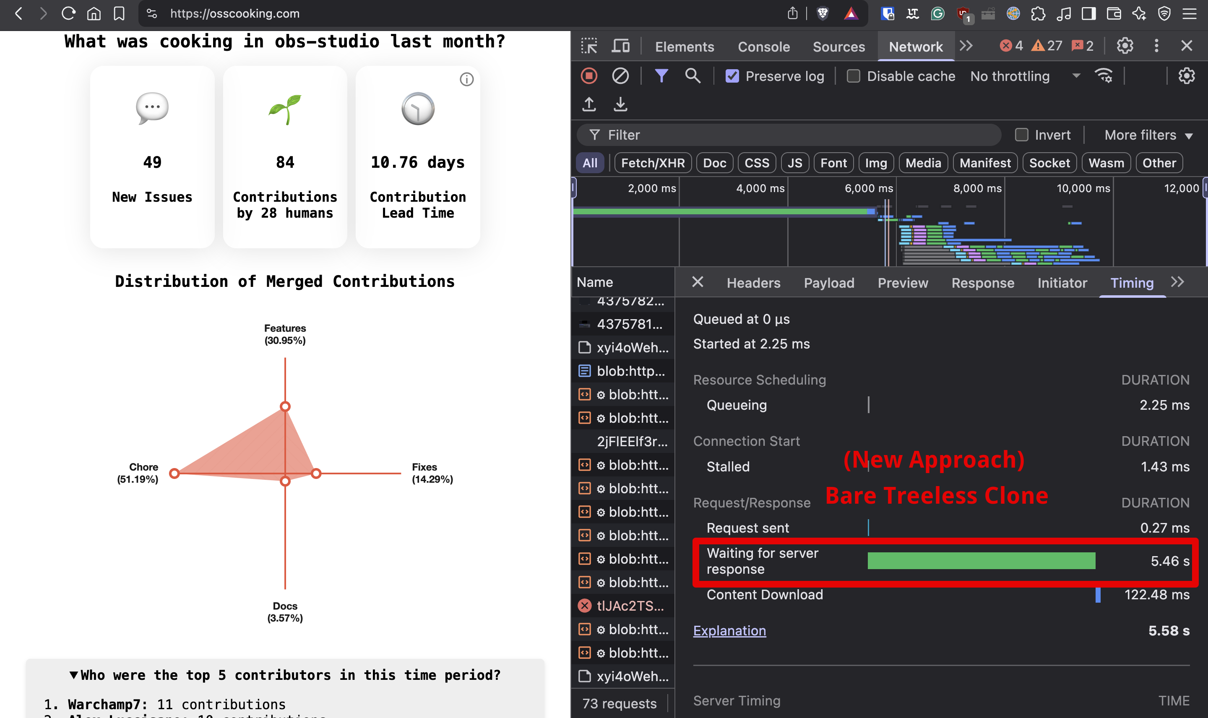Click the address bar URL osscooking.com
This screenshot has height=718, width=1208.
pos(235,13)
